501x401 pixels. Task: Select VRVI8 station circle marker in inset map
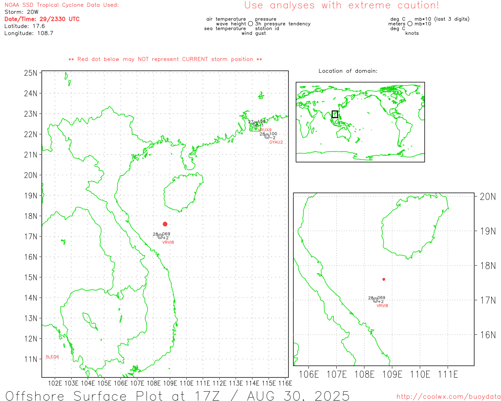coord(375,300)
